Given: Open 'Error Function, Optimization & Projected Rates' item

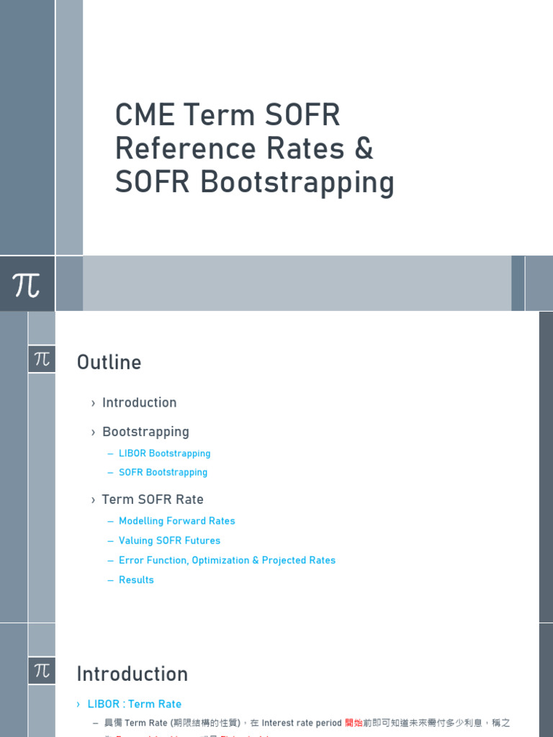Looking at the screenshot, I should point(227,560).
